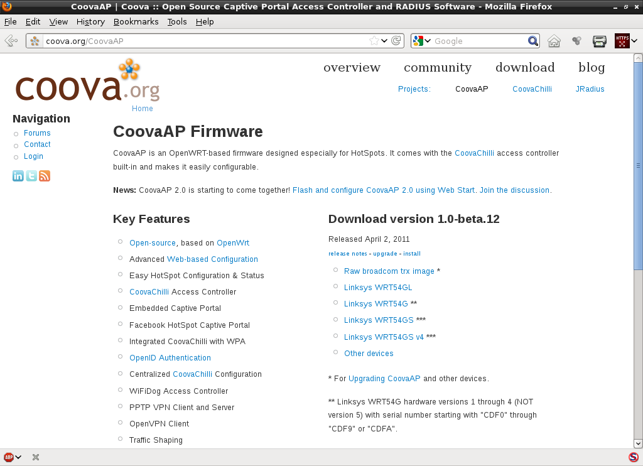Open Flash and configure CoovaAP 2.0 link
The image size is (643, 466).
click(384, 190)
